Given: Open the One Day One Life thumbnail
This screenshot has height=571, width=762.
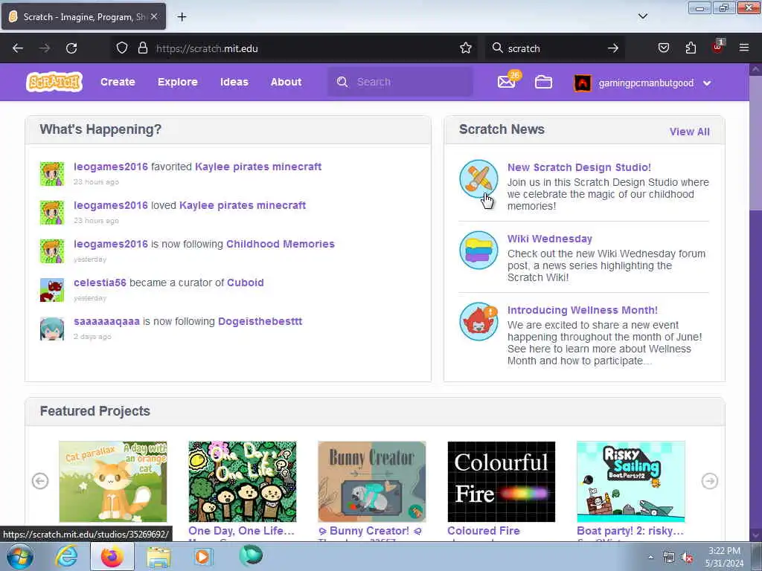Looking at the screenshot, I should tap(243, 482).
